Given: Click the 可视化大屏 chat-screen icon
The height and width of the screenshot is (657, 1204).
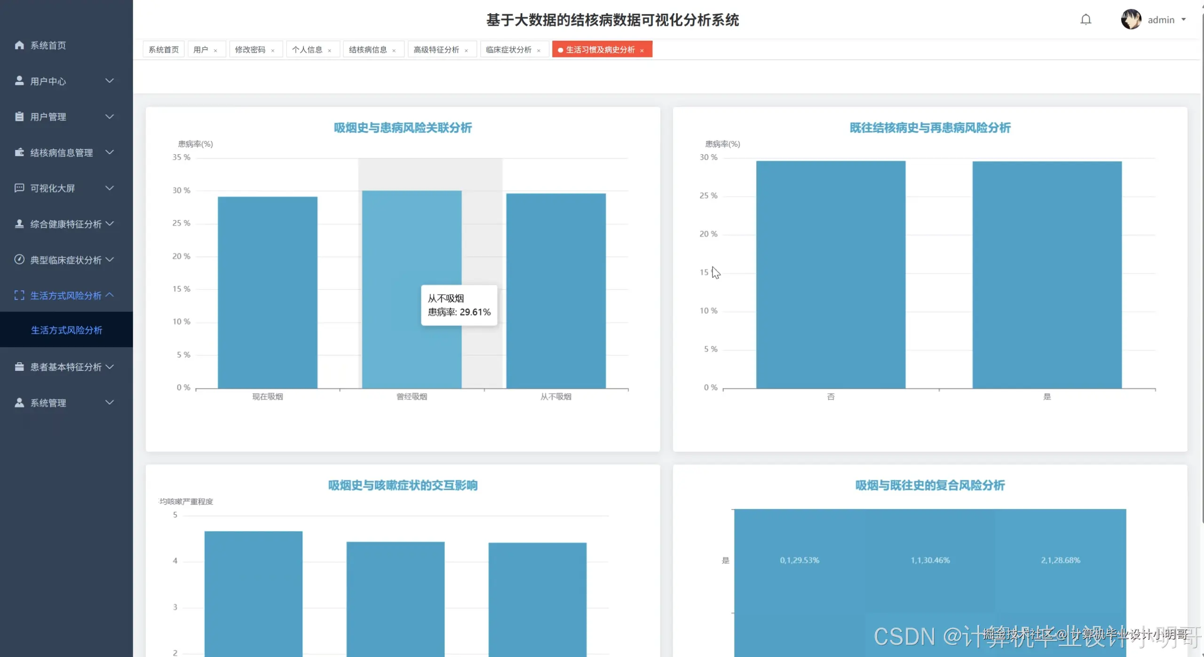Looking at the screenshot, I should pyautogui.click(x=19, y=188).
